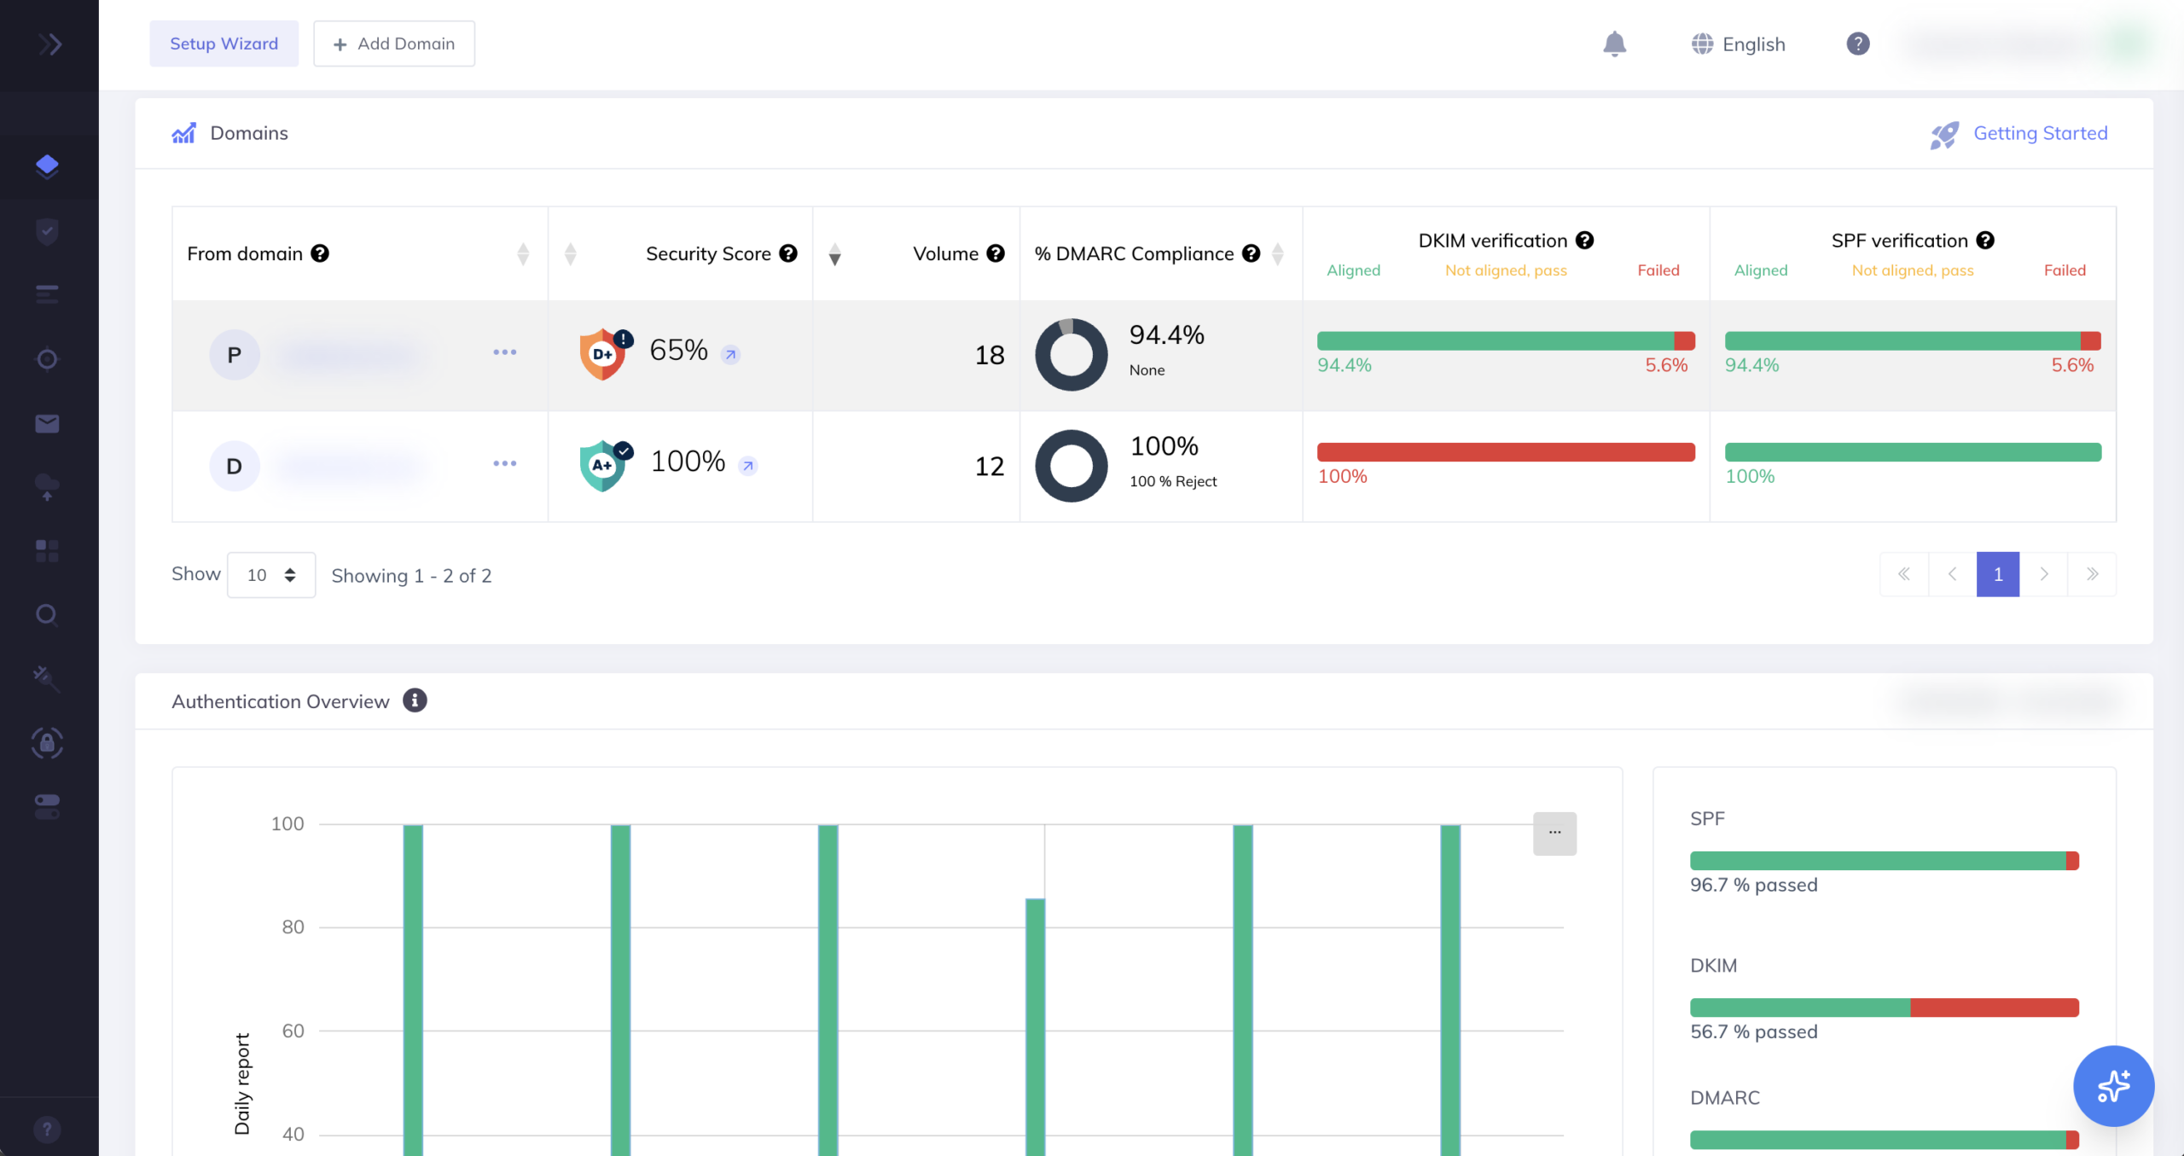Viewport: 2184px width, 1156px height.
Task: Click the D+ security score shield badge
Action: pyautogui.click(x=604, y=353)
